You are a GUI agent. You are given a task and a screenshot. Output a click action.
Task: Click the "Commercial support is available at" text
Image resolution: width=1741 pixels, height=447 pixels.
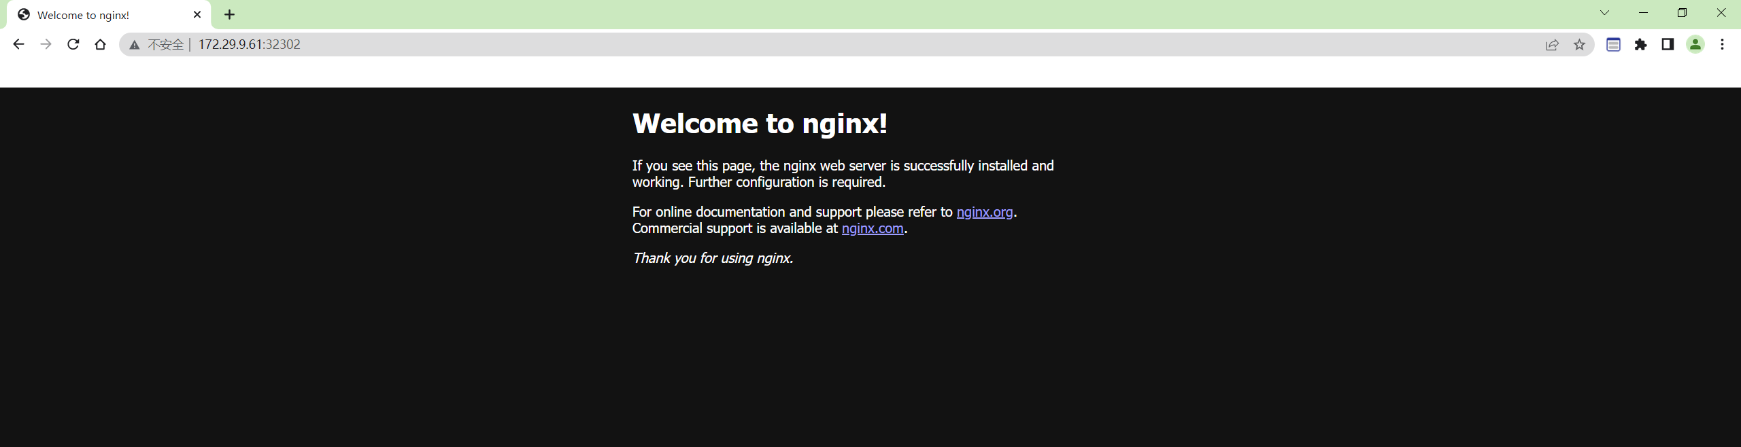tap(735, 228)
